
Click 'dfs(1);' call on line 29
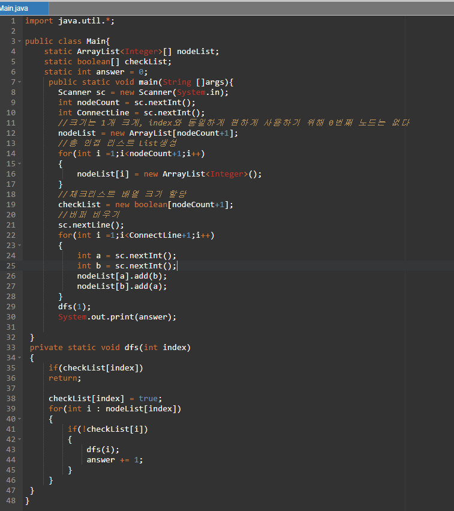(74, 307)
